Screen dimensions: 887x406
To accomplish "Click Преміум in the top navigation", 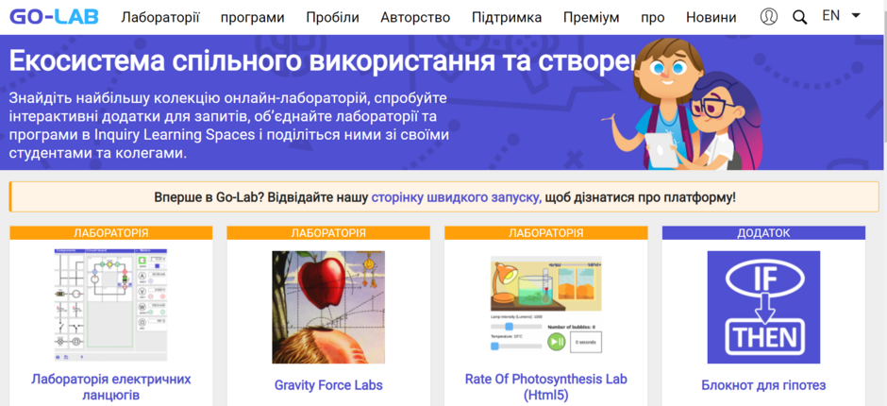I will coord(591,18).
